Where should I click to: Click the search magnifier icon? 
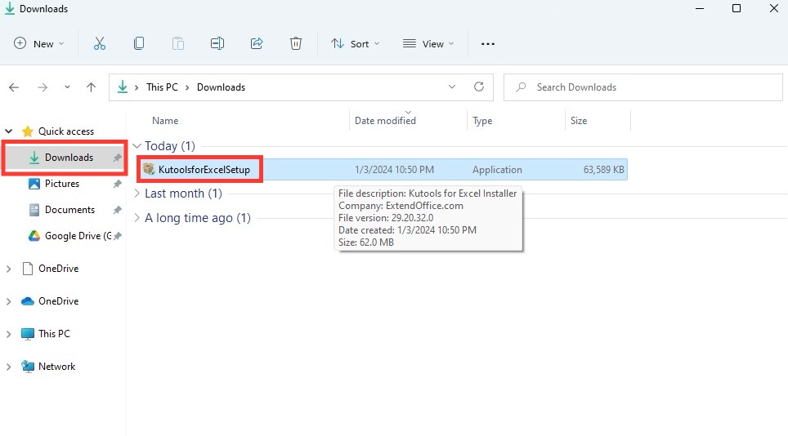click(x=522, y=87)
